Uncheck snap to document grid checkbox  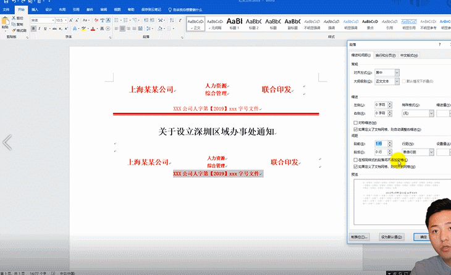355,166
